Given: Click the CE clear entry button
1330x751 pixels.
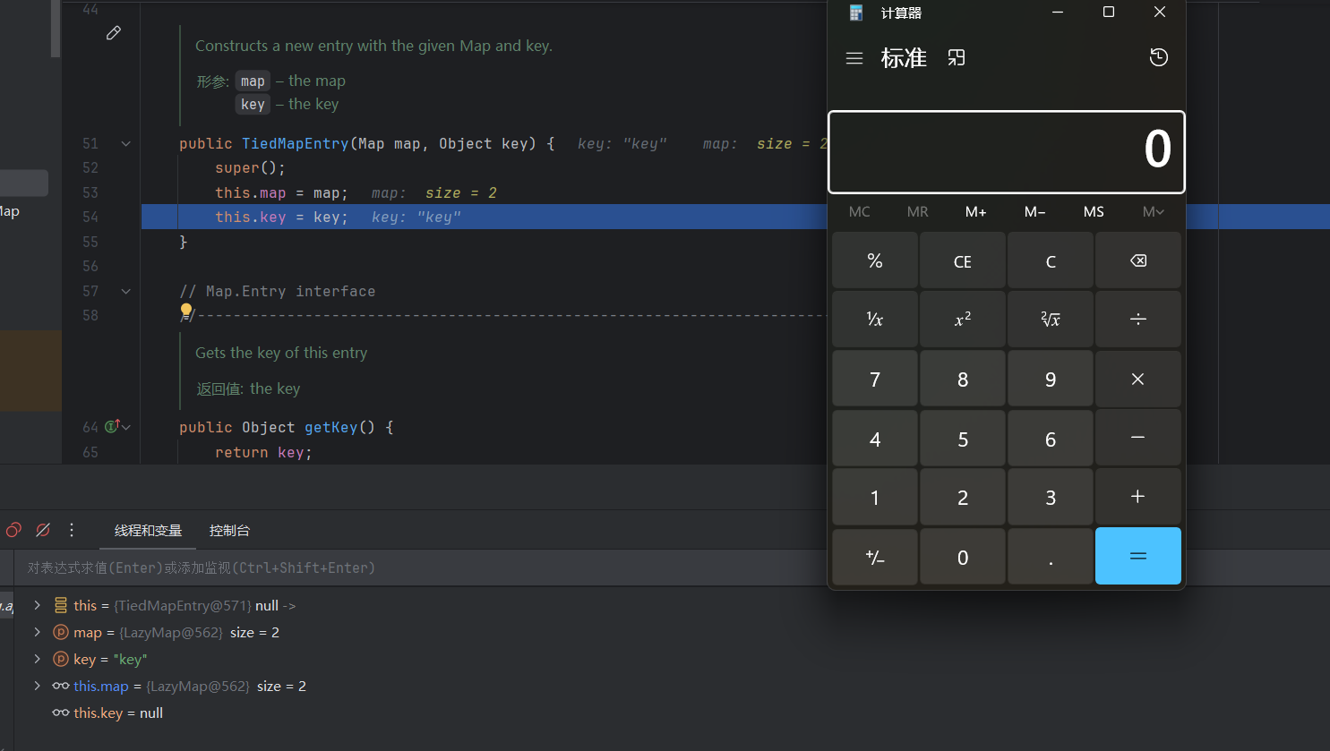Looking at the screenshot, I should 962,261.
